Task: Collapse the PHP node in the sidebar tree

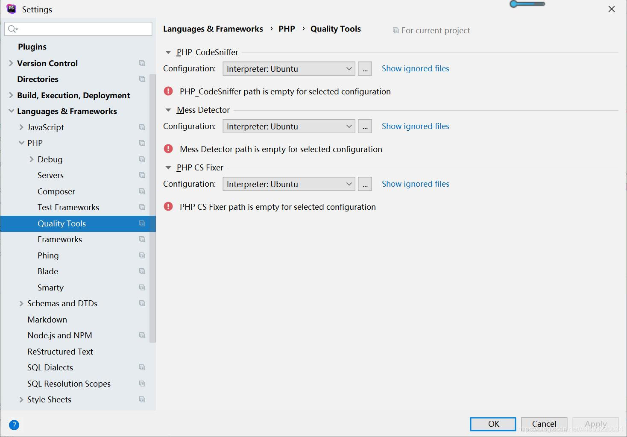Action: 21,143
